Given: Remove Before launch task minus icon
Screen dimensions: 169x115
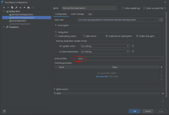Looking at the screenshot, I should click(x=163, y=97).
